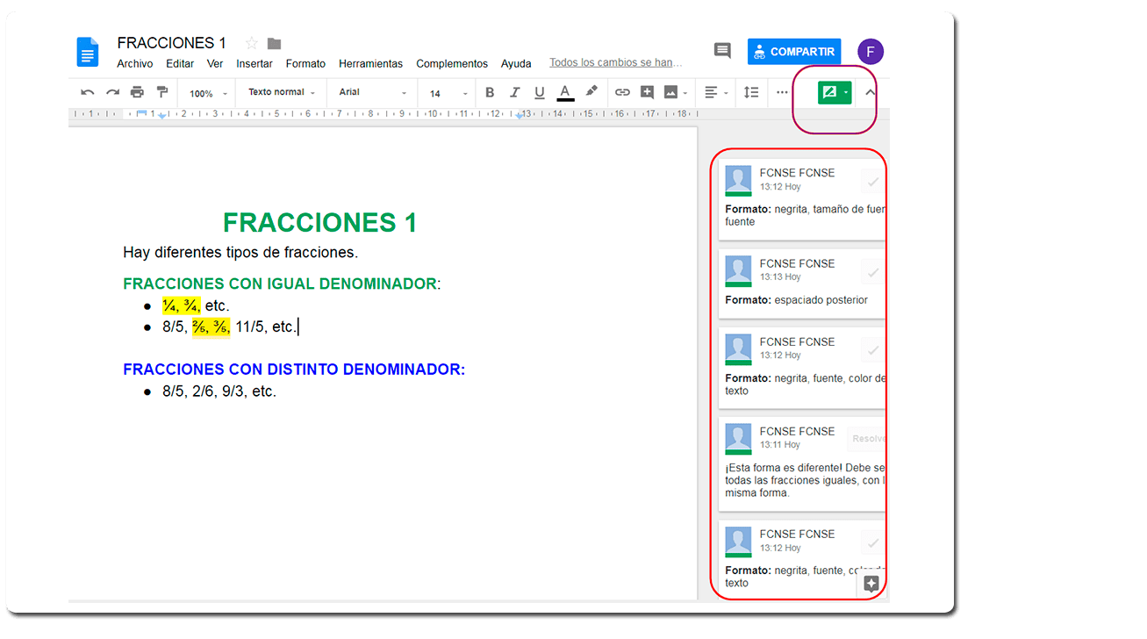Viewport: 1147px width, 639px height.
Task: Click the add comment toolbar icon
Action: (647, 92)
